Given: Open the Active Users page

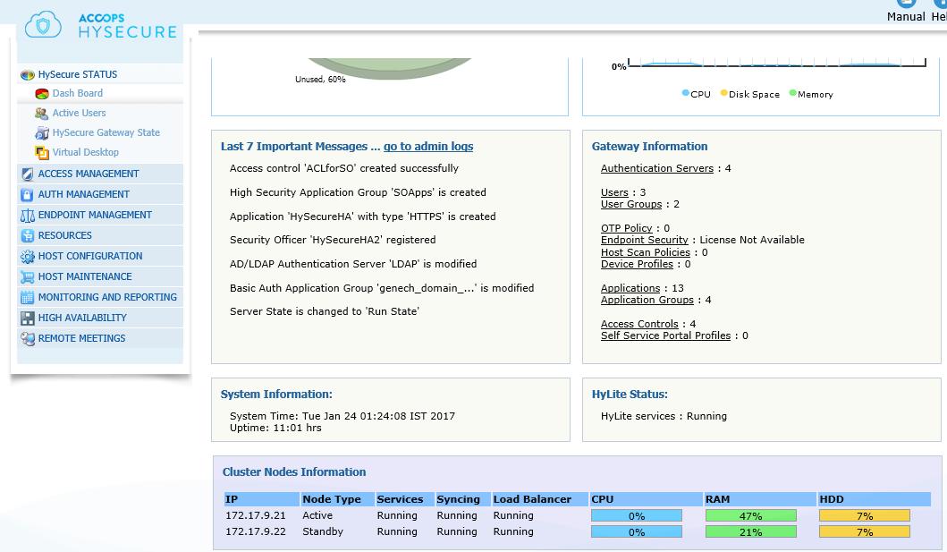Looking at the screenshot, I should pyautogui.click(x=79, y=113).
